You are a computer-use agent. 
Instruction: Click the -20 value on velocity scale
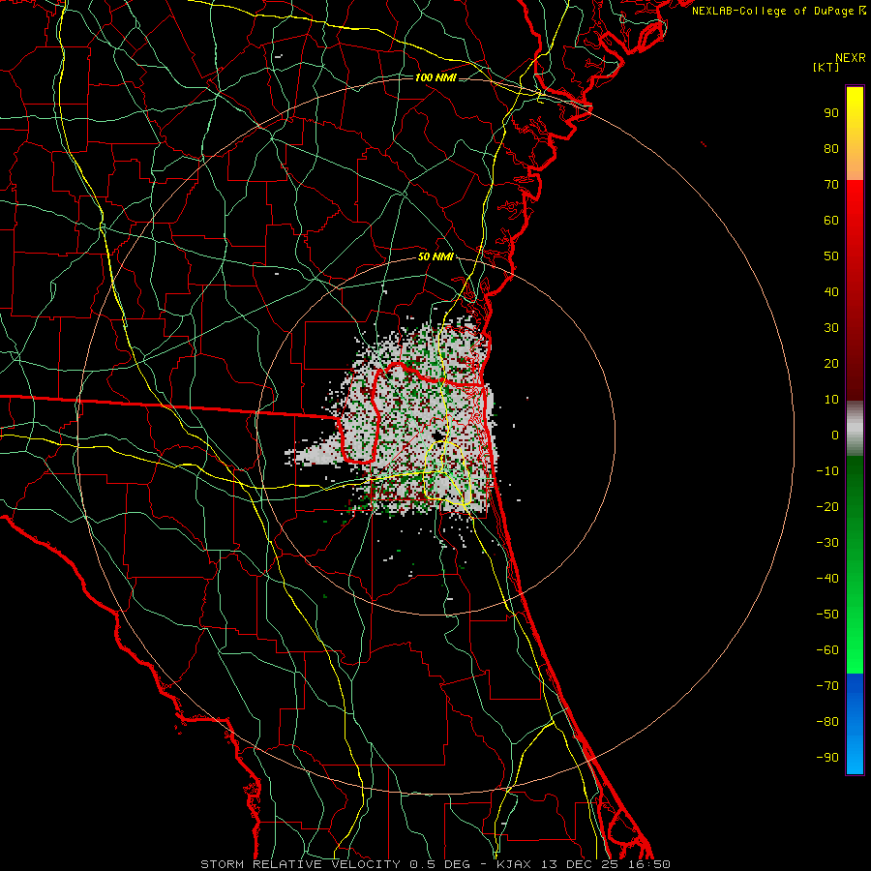pyautogui.click(x=827, y=507)
